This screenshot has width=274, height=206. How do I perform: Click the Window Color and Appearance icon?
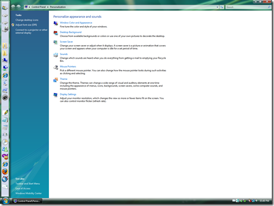[x=55, y=23]
